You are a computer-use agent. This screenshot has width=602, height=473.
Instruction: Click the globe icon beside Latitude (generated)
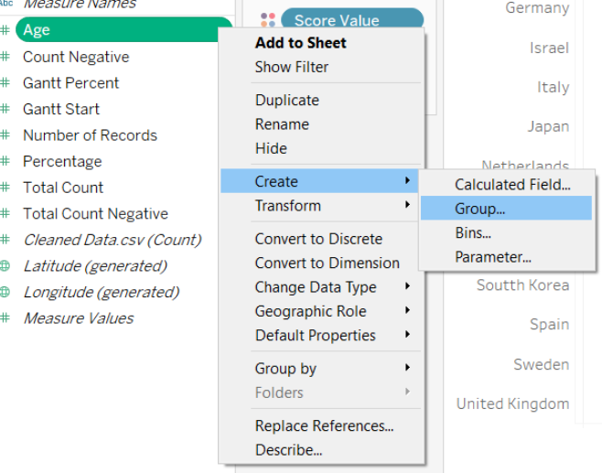pyautogui.click(x=5, y=266)
